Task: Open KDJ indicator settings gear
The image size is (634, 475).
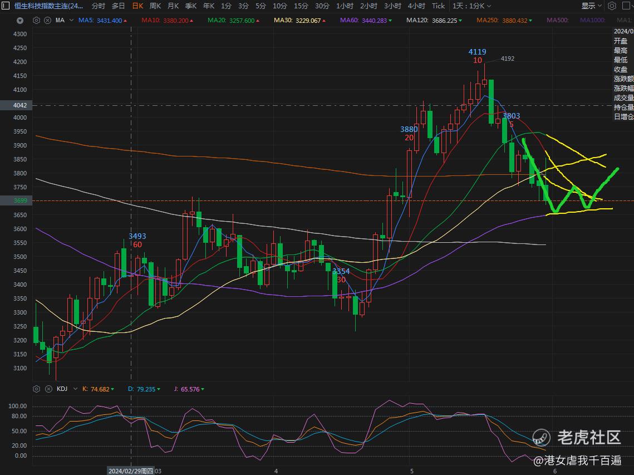Action: (x=36, y=389)
